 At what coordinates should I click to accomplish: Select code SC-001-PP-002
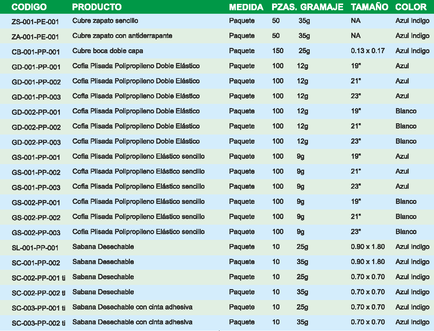(x=36, y=263)
